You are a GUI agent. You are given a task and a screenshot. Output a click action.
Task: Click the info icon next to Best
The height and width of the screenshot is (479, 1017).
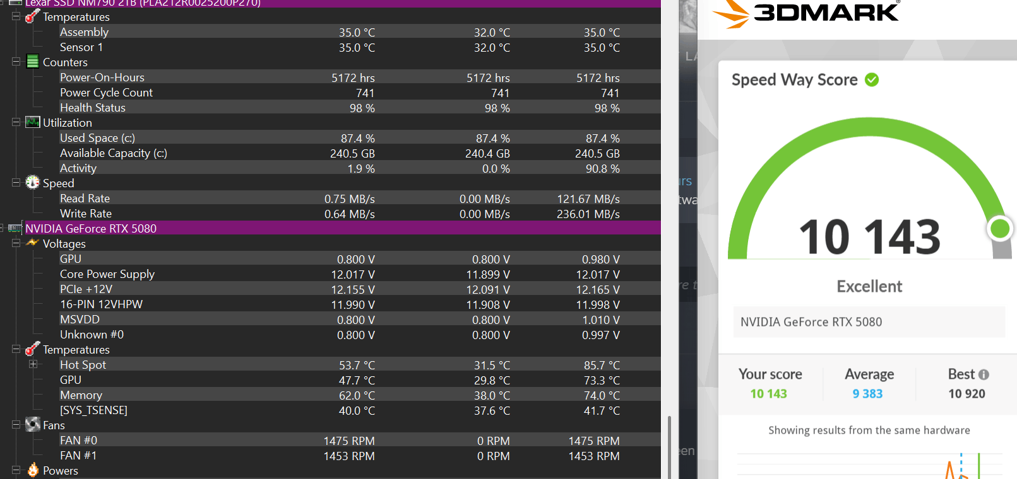984,374
